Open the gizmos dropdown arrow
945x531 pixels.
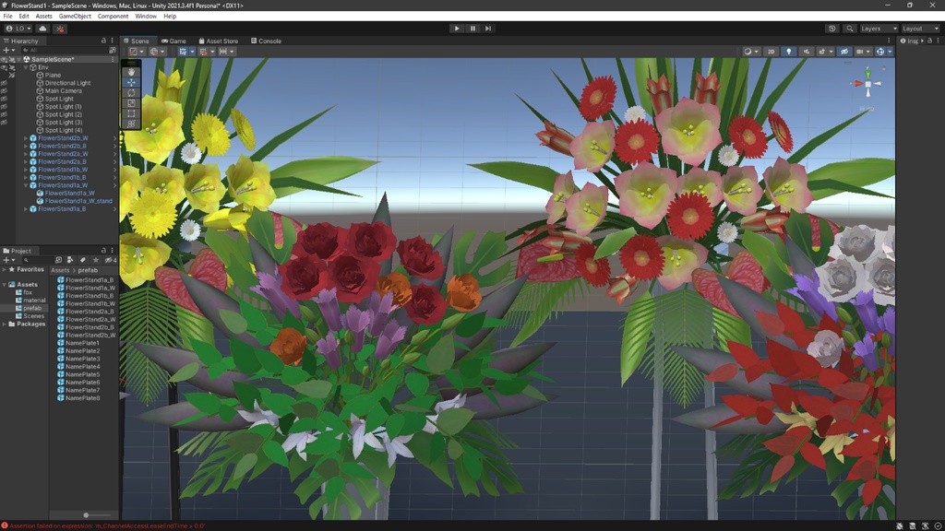[x=891, y=52]
